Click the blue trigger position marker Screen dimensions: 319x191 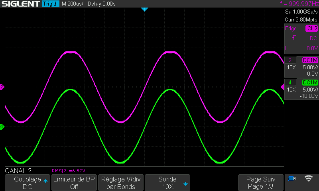click(144, 9)
